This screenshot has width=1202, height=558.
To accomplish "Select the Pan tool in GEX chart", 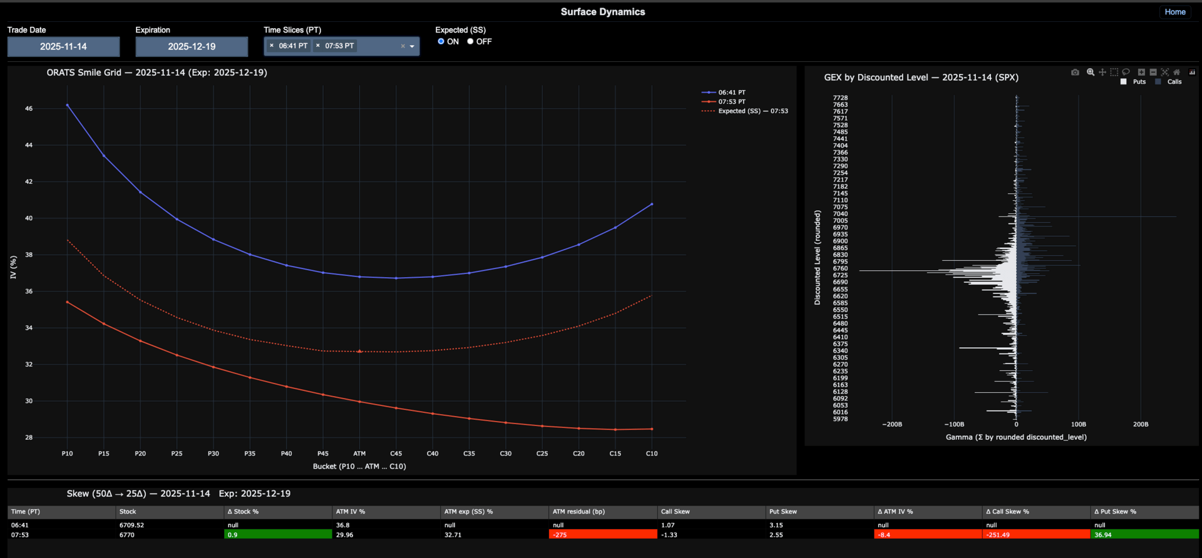I will [x=1102, y=73].
